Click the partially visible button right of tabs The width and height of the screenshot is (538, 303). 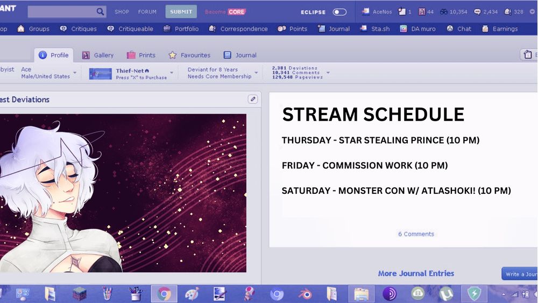529,54
